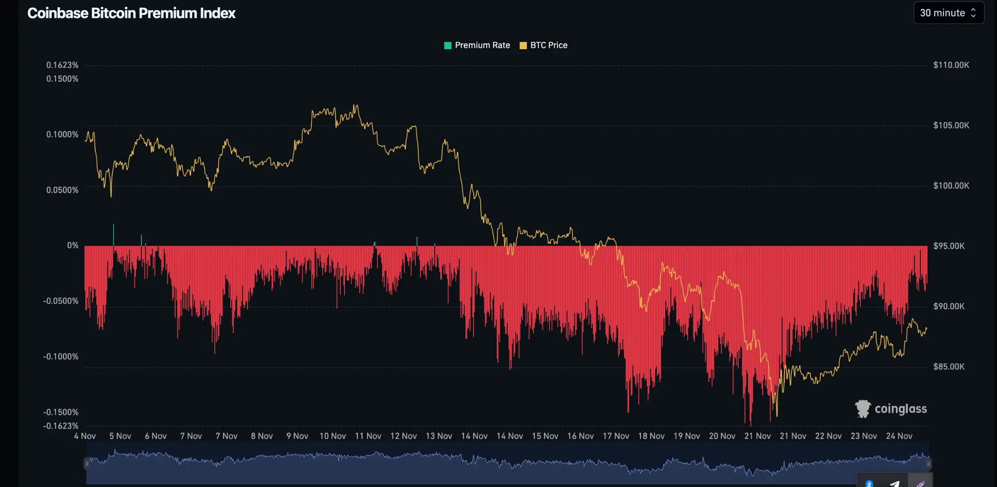Click the green Premium Rate color square
Viewport: 997px width, 487px height.
click(448, 45)
